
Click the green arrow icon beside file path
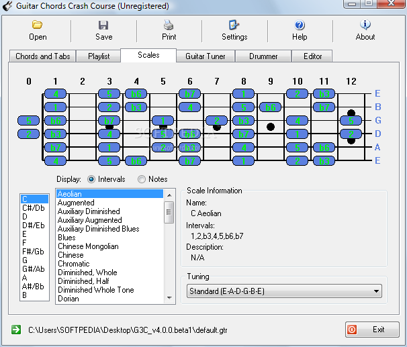(16, 330)
